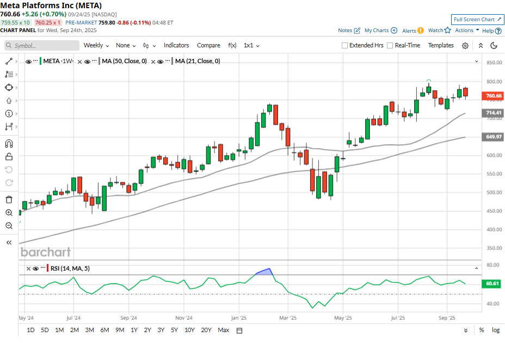The image size is (505, 343).
Task: Click the lock drawings padlock icon
Action: [9, 157]
